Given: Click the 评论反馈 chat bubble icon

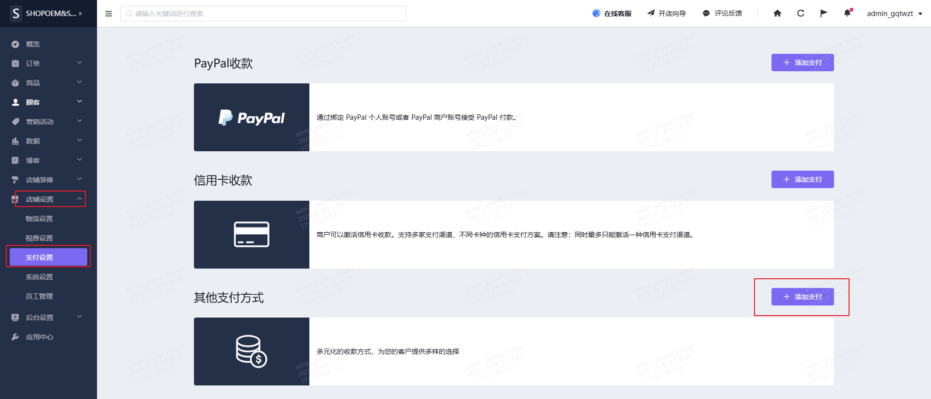Looking at the screenshot, I should click(706, 14).
